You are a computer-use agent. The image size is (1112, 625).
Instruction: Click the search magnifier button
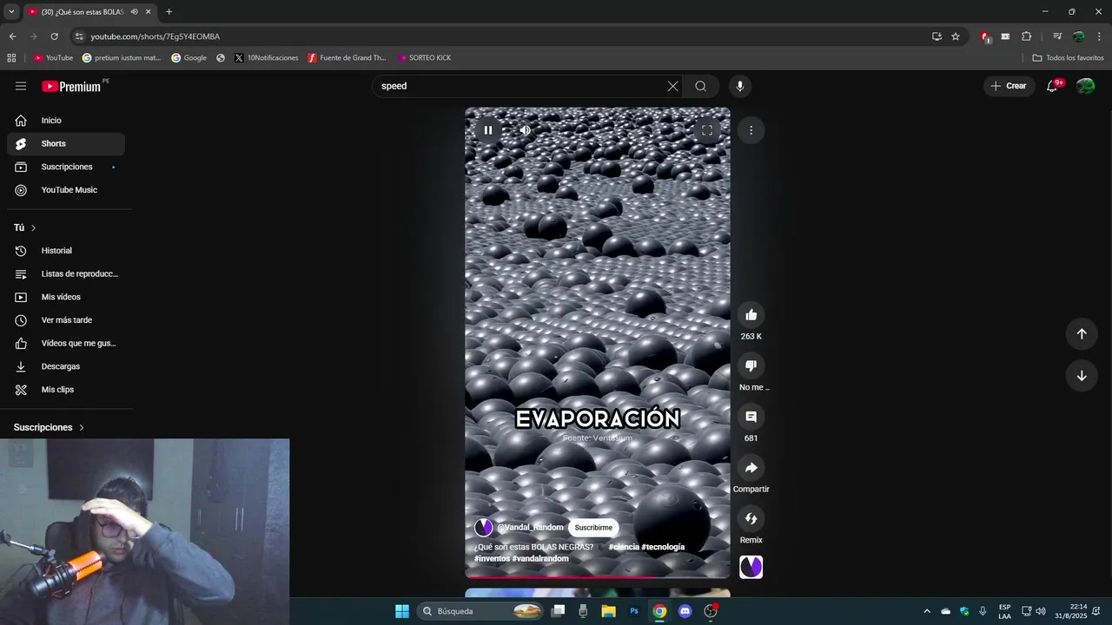[x=700, y=86]
